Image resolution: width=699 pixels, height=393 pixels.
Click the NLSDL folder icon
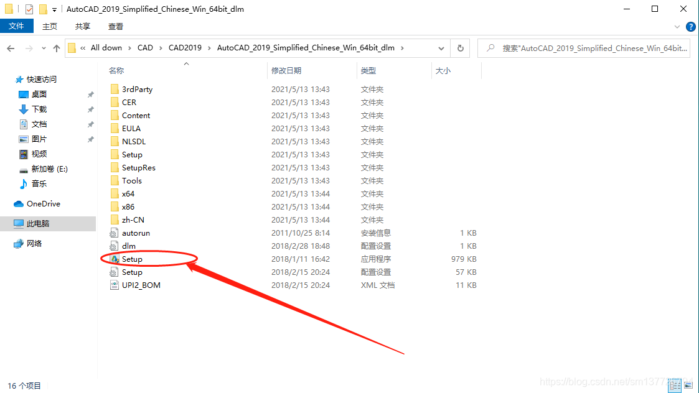pos(115,141)
